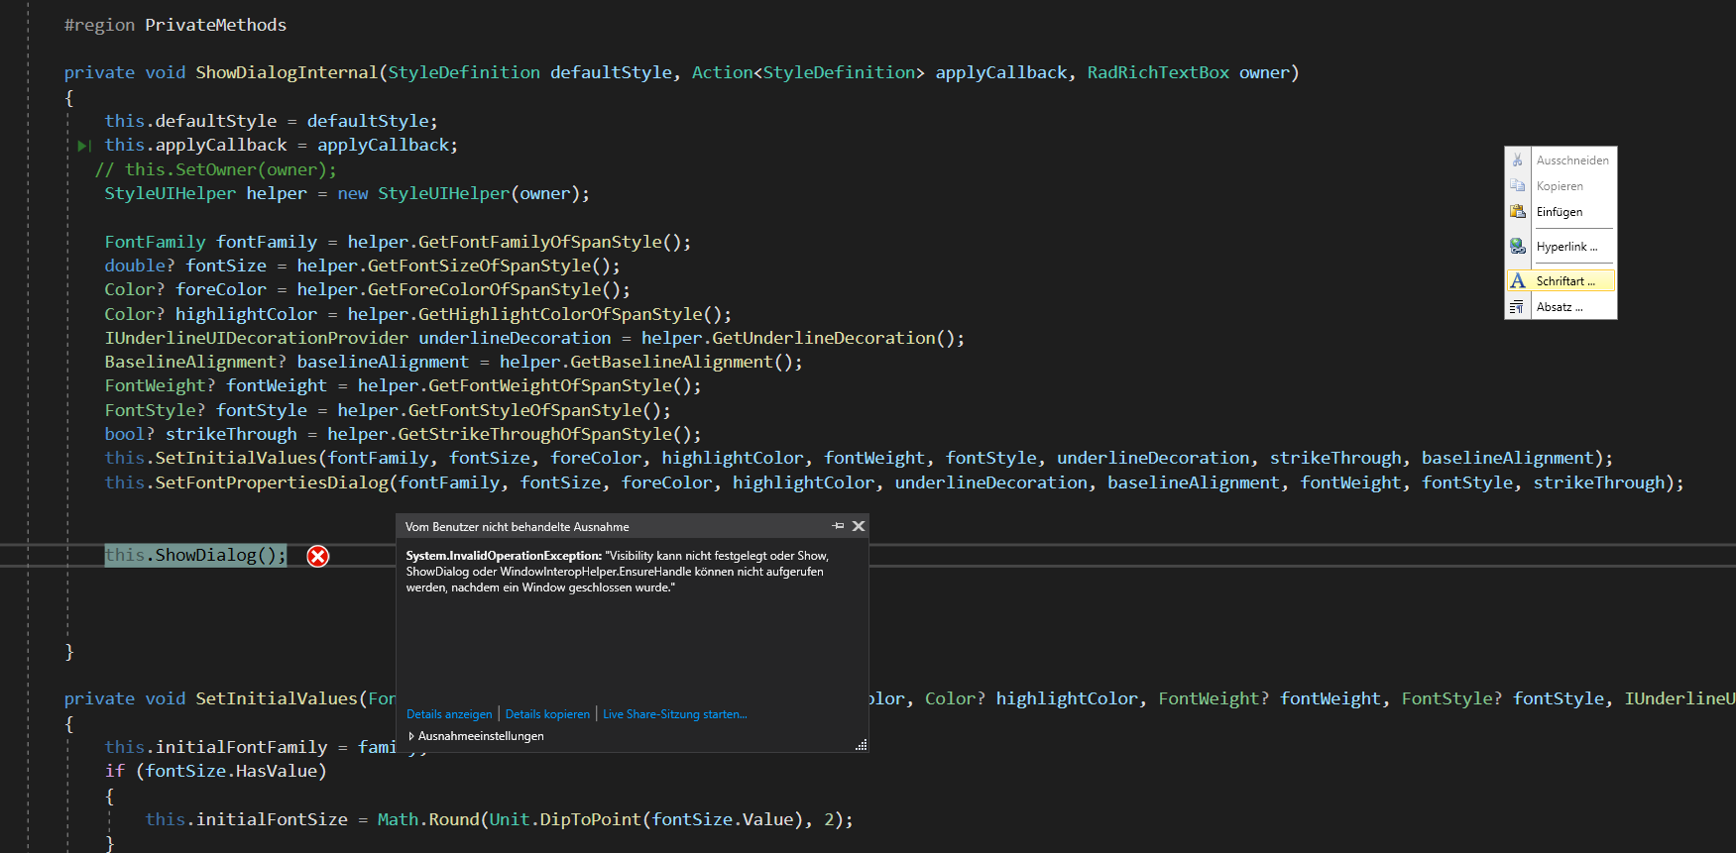
Task: Pin the unhandled exception popup
Action: (839, 526)
